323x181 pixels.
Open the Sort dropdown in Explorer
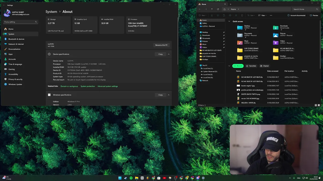(x=252, y=15)
